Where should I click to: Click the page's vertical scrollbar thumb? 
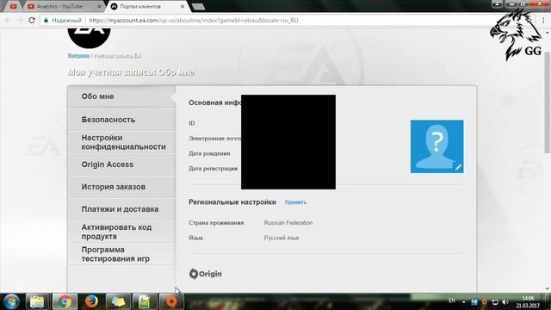[548, 102]
